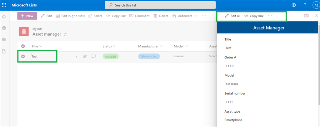The width and height of the screenshot is (320, 127).
Task: Open the Manufacturer column dropdown
Action: click(150, 46)
